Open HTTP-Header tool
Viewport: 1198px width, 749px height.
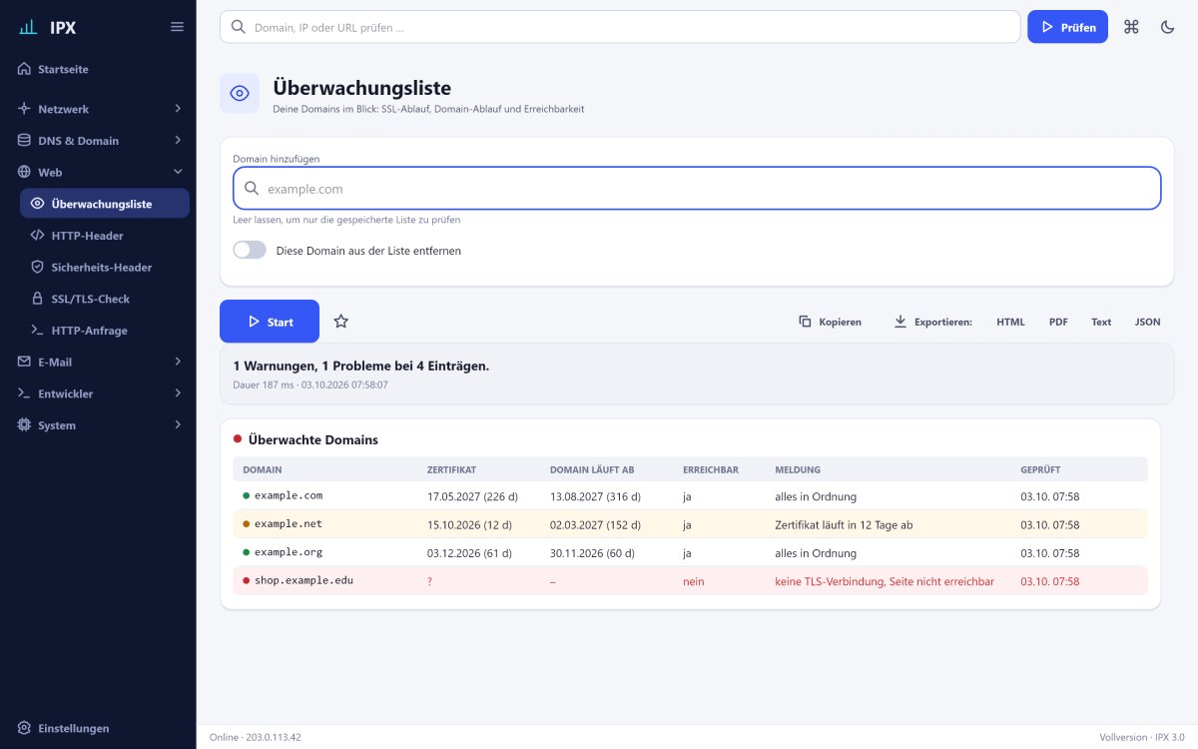[105, 236]
